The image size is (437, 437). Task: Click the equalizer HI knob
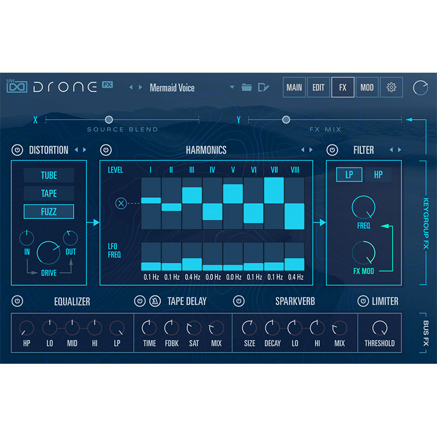tap(95, 328)
